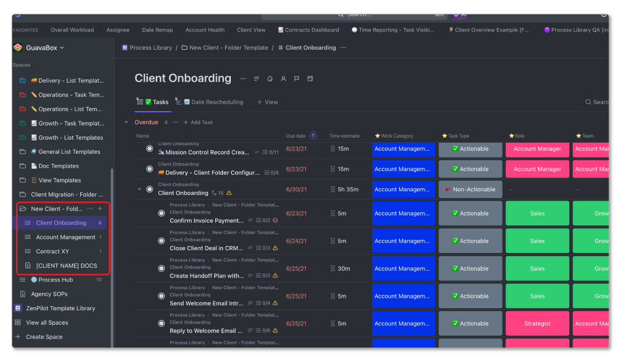Open the AI button in the top bar
This screenshot has height=362, width=621.
tap(460, 14)
